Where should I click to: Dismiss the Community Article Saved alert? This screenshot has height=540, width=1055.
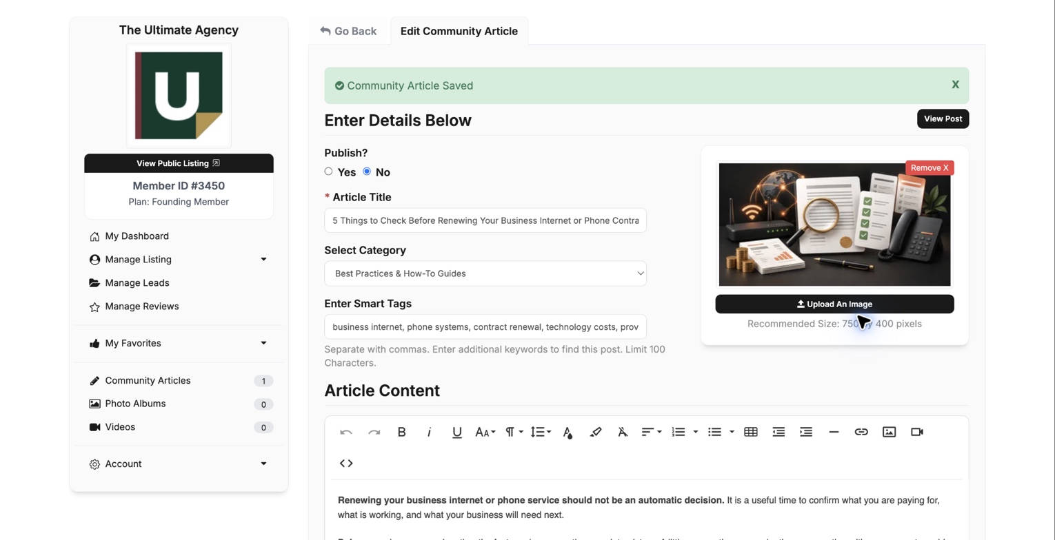pyautogui.click(x=956, y=84)
